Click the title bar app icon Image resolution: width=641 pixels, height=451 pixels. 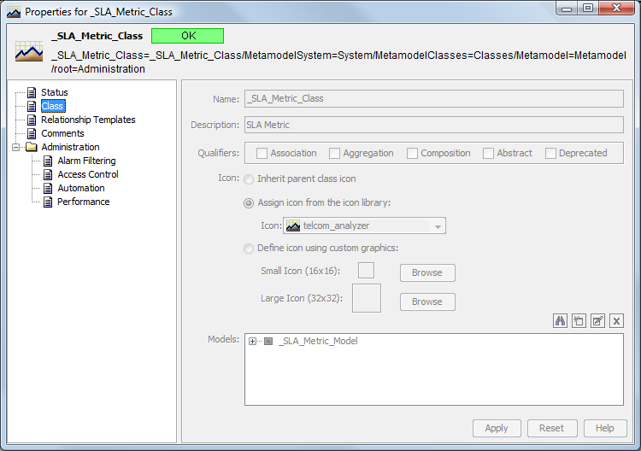click(x=14, y=12)
